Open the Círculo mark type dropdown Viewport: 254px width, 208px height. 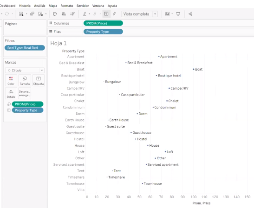[x=25, y=70]
